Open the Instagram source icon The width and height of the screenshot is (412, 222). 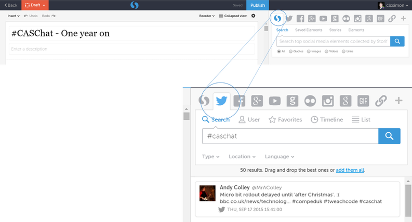pyautogui.click(x=328, y=101)
